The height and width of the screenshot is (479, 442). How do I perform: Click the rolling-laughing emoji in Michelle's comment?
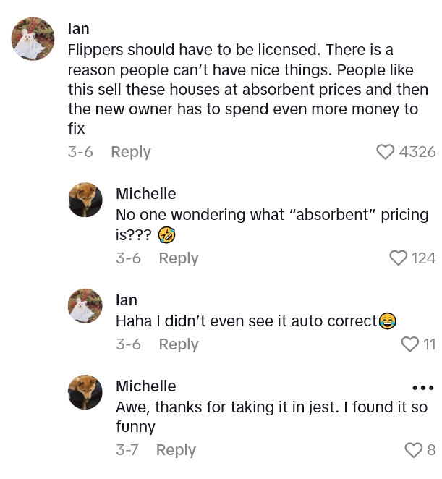point(167,235)
